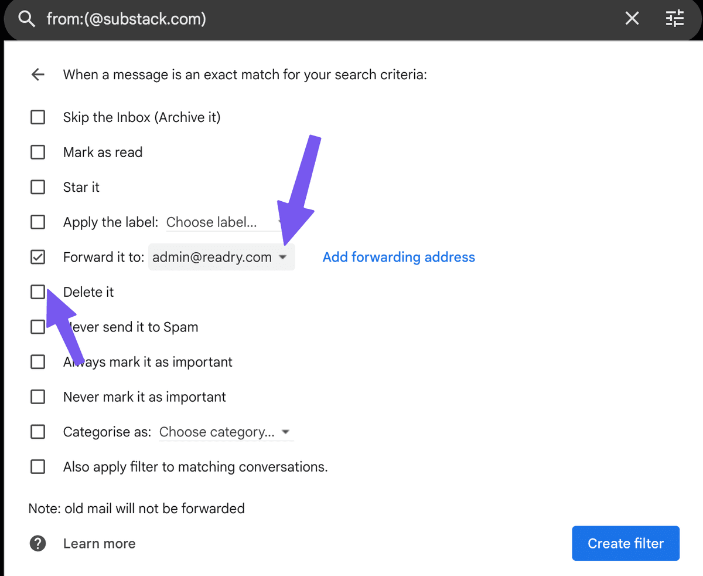Tick the Skip the Inbox checkbox
Viewport: 703px width, 576px height.
point(37,117)
